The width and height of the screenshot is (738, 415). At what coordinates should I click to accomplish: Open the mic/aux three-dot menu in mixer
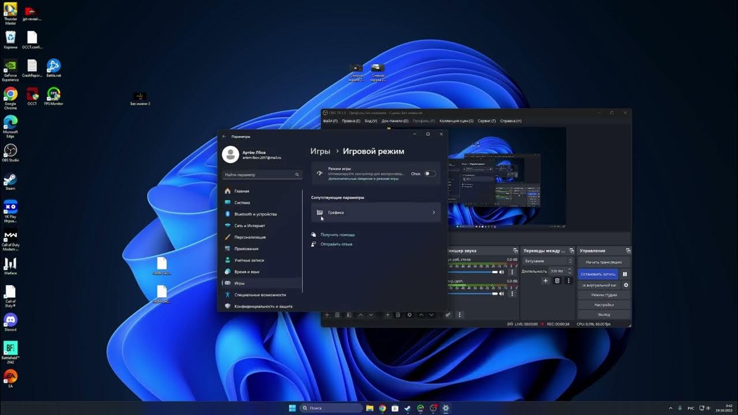coord(512,293)
